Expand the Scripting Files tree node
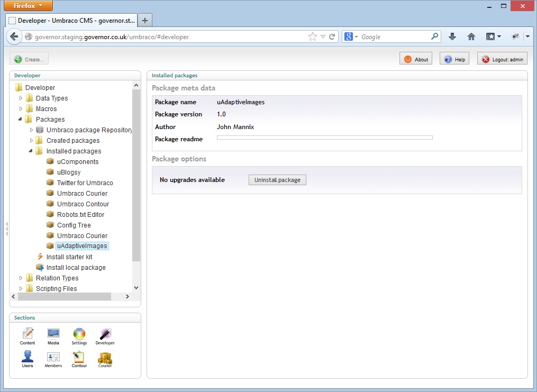 point(21,289)
